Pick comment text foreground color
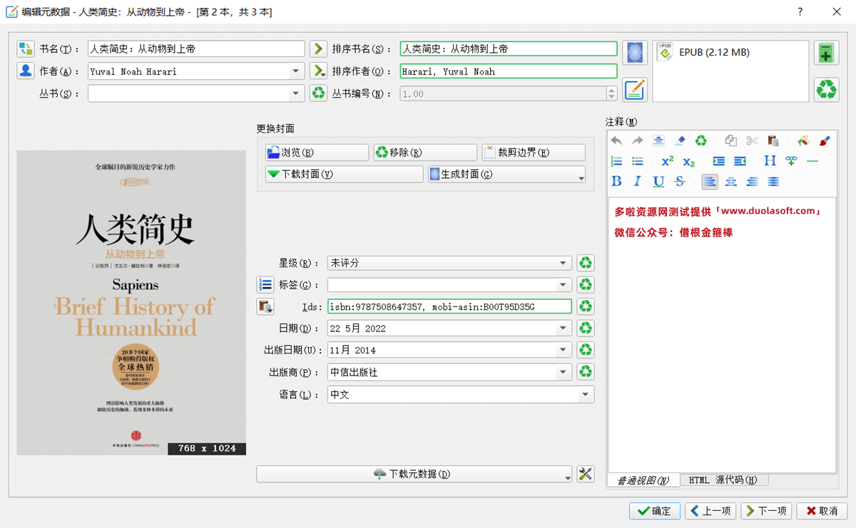Screen dimensions: 856x528 pyautogui.click(x=803, y=141)
